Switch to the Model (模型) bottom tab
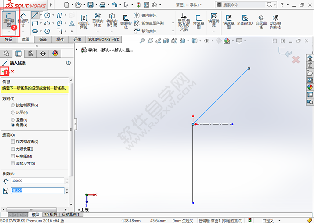 point(36,215)
